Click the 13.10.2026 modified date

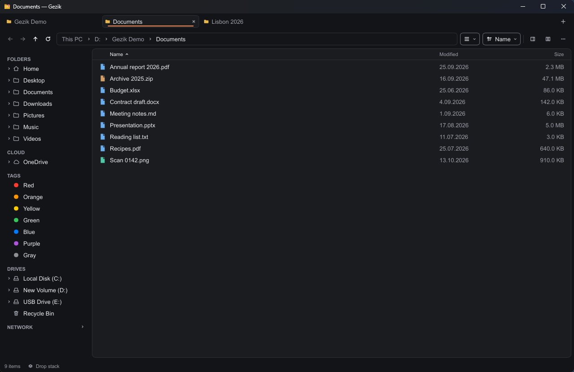coord(454,160)
